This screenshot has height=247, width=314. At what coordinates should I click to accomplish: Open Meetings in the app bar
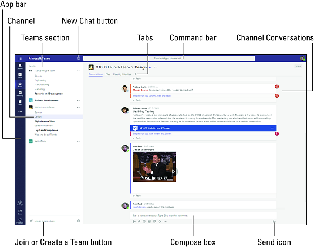pyautogui.click(x=20, y=94)
